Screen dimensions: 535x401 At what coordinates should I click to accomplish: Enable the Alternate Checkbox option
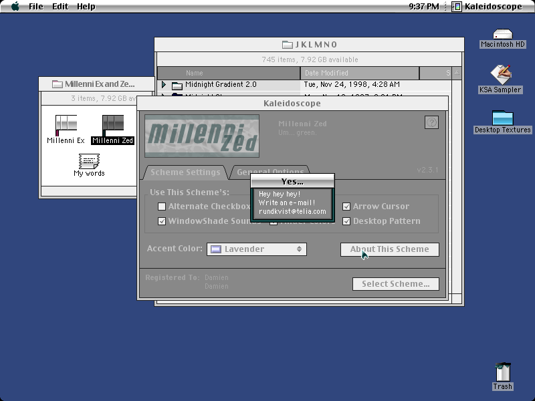pos(162,207)
